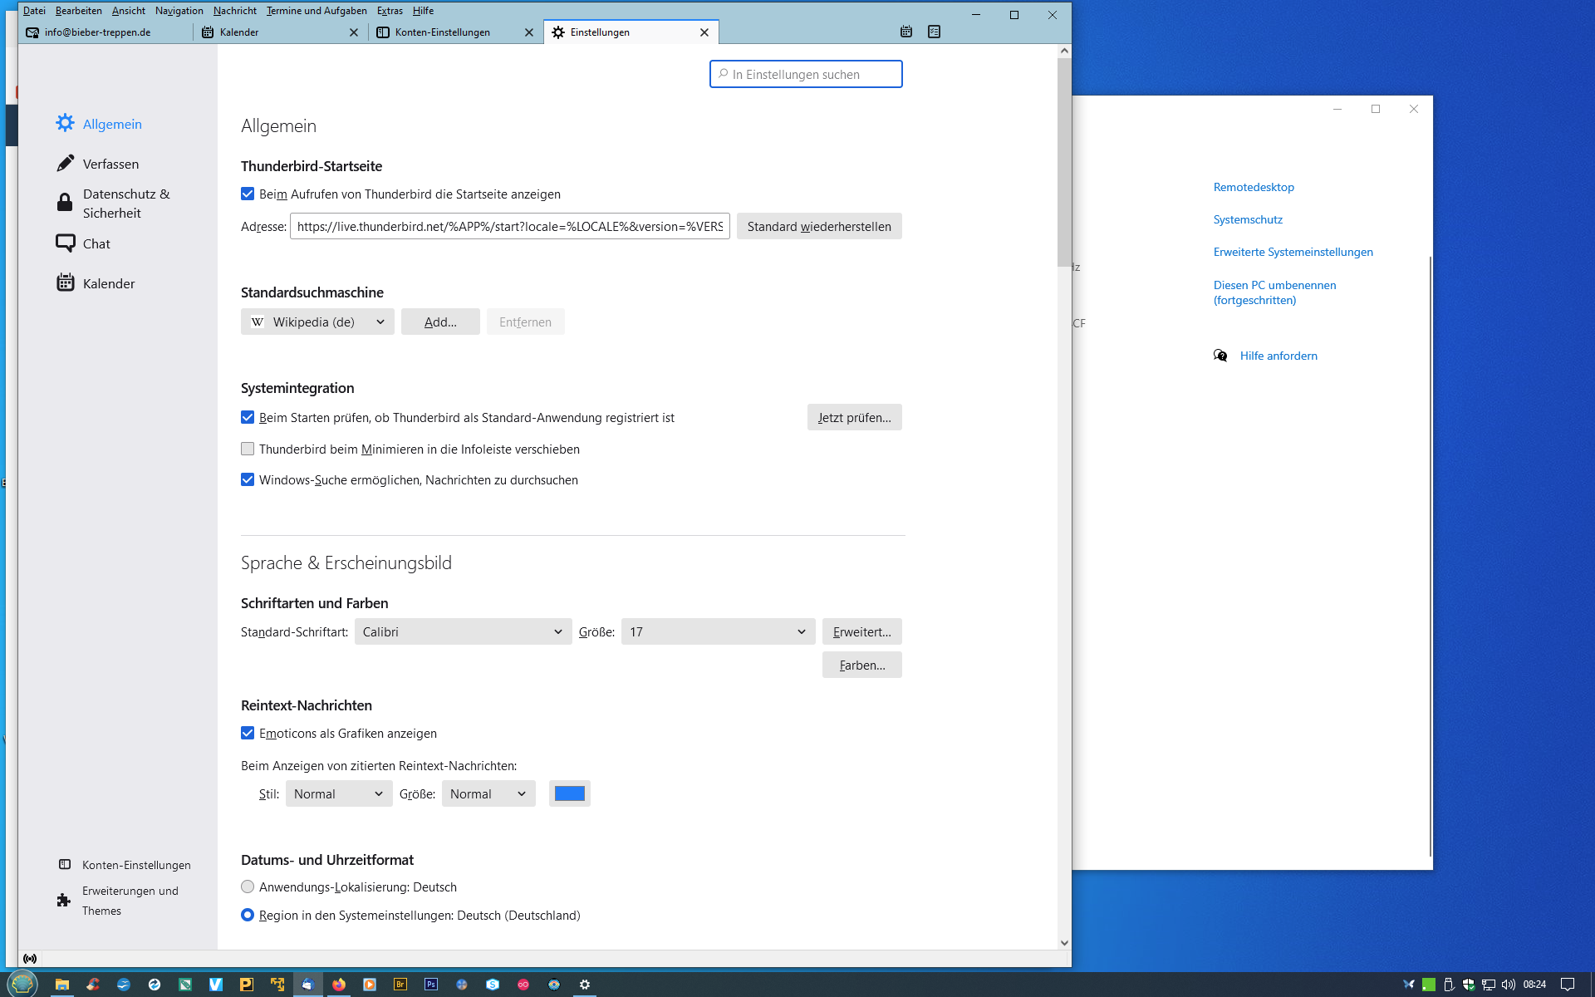Enable minimizing Thunderbird to the Infoleiste
Screen dimensions: 1595x997
click(x=248, y=449)
